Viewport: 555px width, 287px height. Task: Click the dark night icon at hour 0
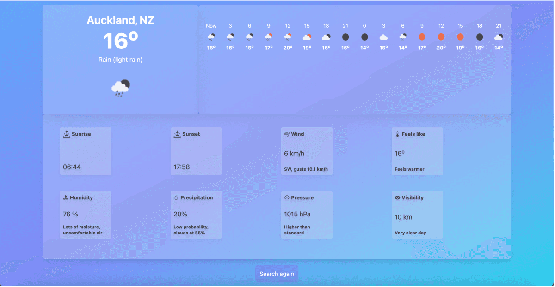click(364, 37)
